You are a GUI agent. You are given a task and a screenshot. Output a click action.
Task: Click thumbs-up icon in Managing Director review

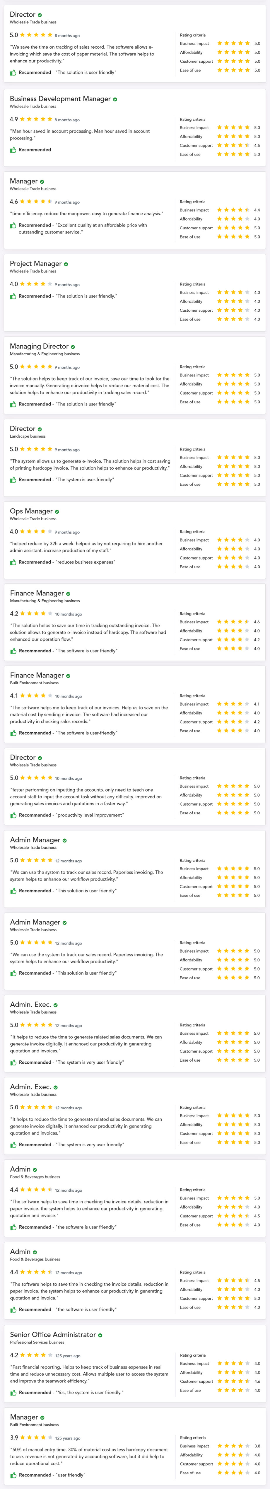13,405
